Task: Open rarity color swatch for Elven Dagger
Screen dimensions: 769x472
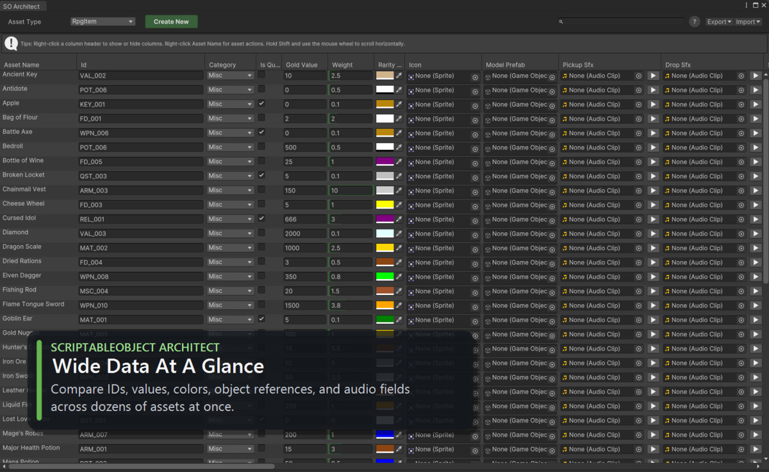Action: (384, 276)
